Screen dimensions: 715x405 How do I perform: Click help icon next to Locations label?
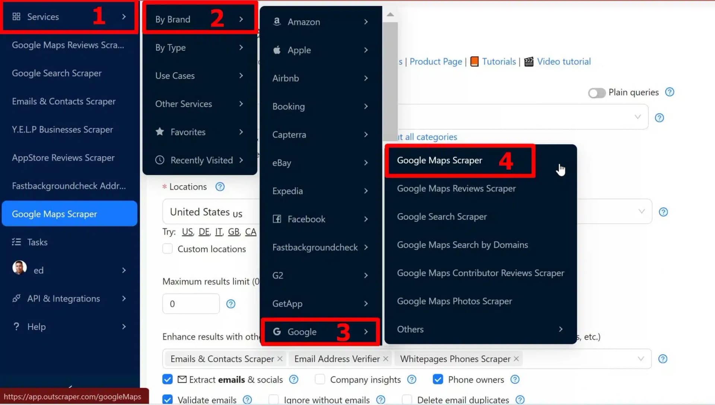point(220,187)
